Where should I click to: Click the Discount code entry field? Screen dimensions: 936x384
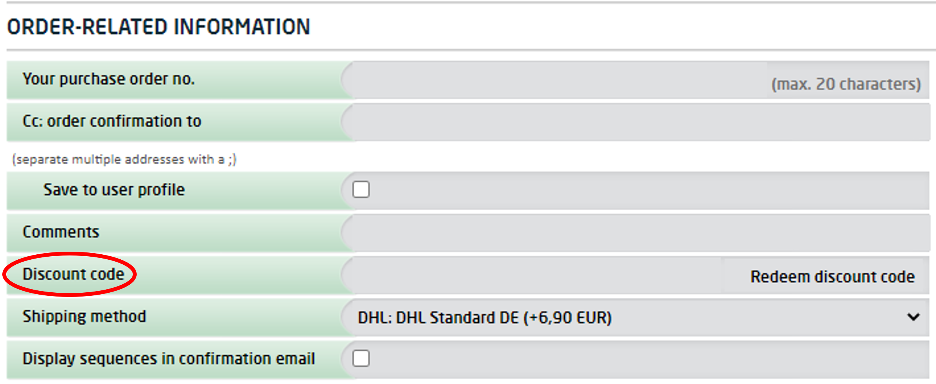[x=537, y=275]
